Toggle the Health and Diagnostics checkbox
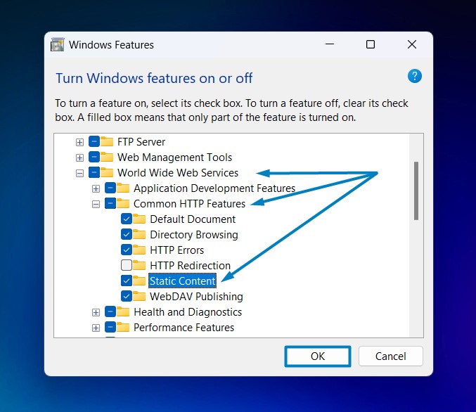476x412 pixels. (110, 311)
